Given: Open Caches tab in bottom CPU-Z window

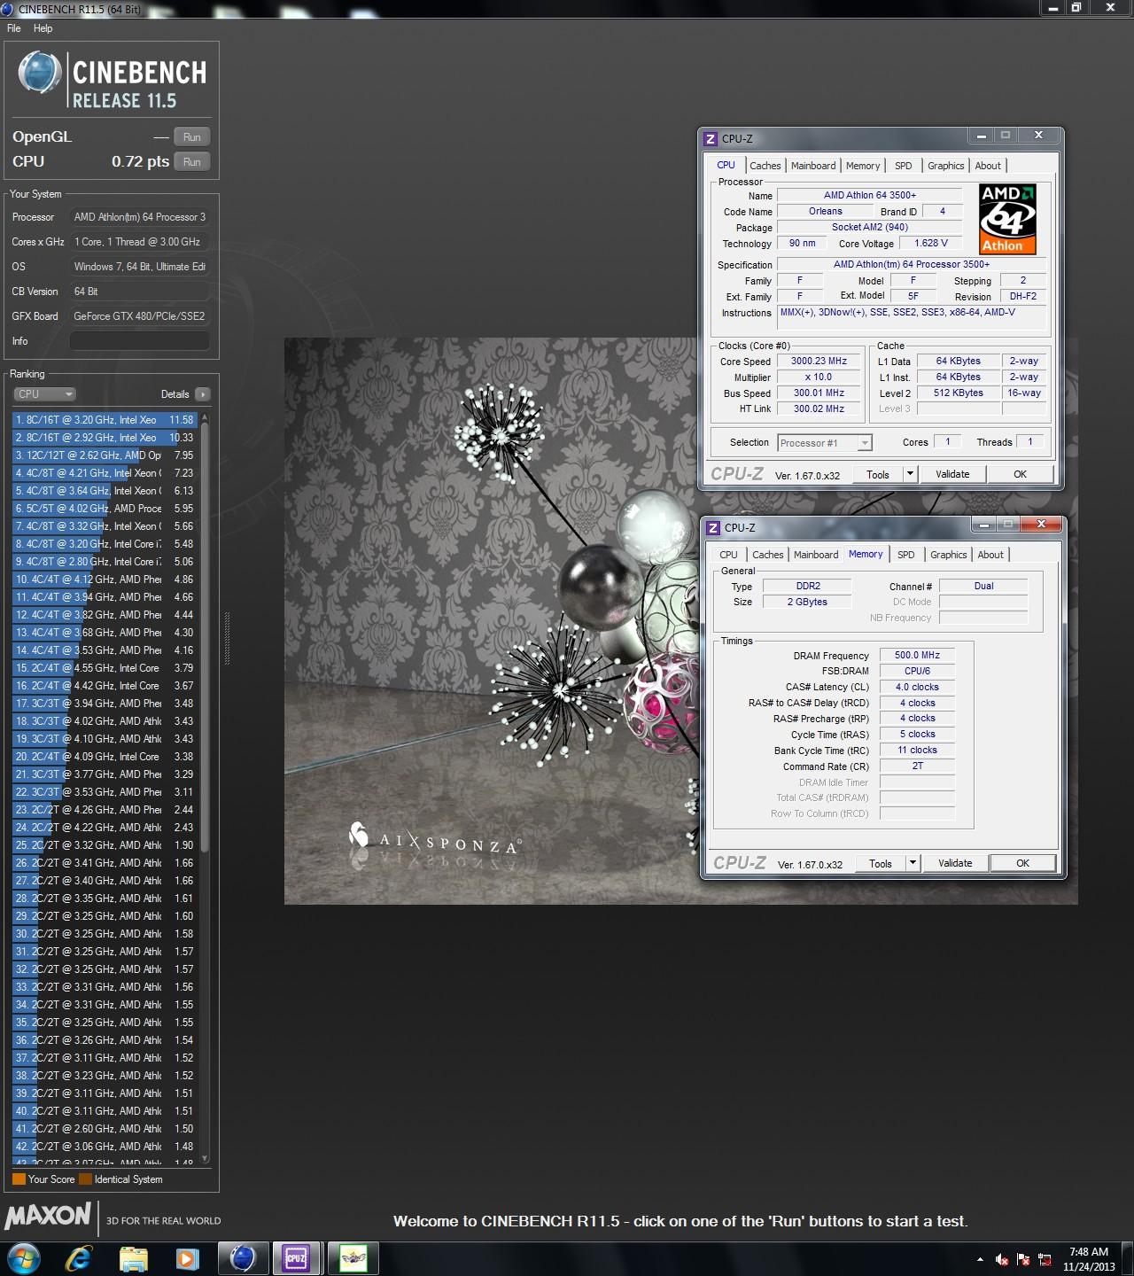Looking at the screenshot, I should pyautogui.click(x=768, y=555).
